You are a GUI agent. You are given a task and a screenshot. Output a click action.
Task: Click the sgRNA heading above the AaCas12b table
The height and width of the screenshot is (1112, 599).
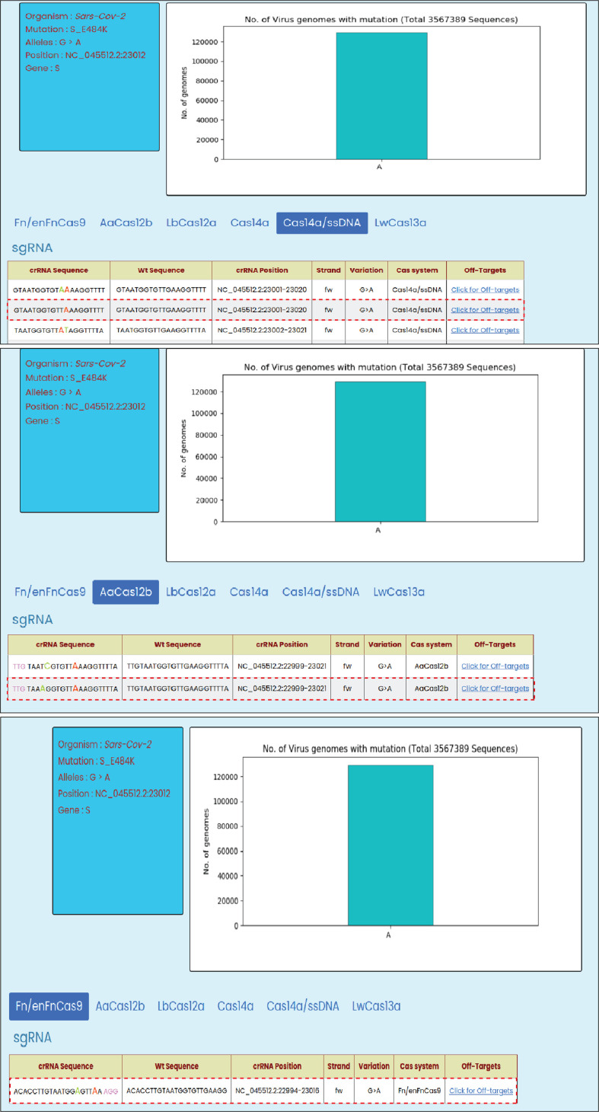click(33, 619)
